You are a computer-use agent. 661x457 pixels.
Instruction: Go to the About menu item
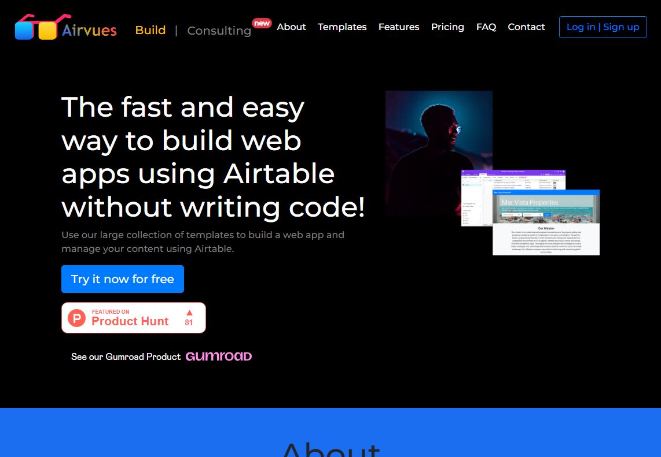(x=291, y=27)
